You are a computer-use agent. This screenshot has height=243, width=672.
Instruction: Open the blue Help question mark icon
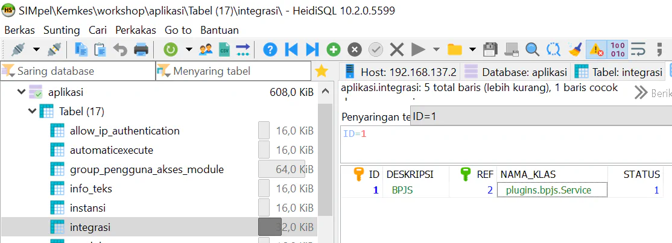pos(270,49)
